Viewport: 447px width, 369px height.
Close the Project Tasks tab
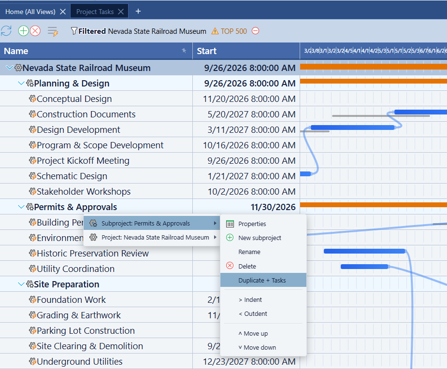tap(121, 12)
